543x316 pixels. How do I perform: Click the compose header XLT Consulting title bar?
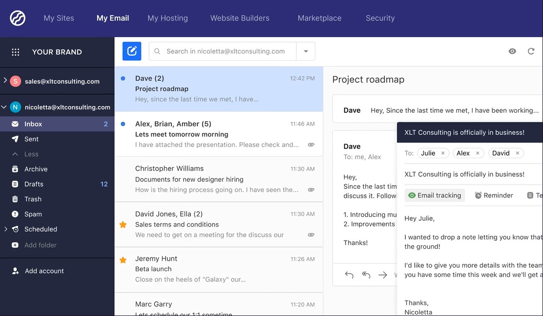pos(470,132)
